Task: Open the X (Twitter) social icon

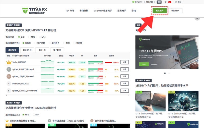Action: coord(165,2)
